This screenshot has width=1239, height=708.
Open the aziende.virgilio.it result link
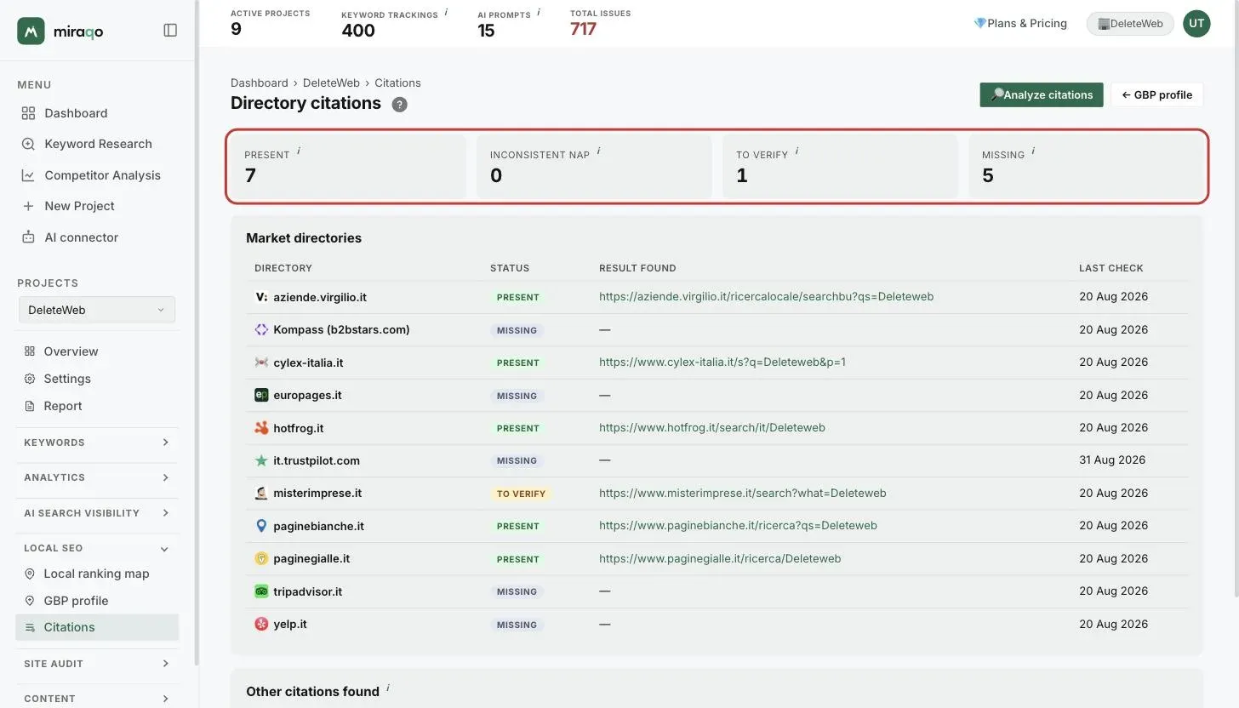tap(766, 297)
